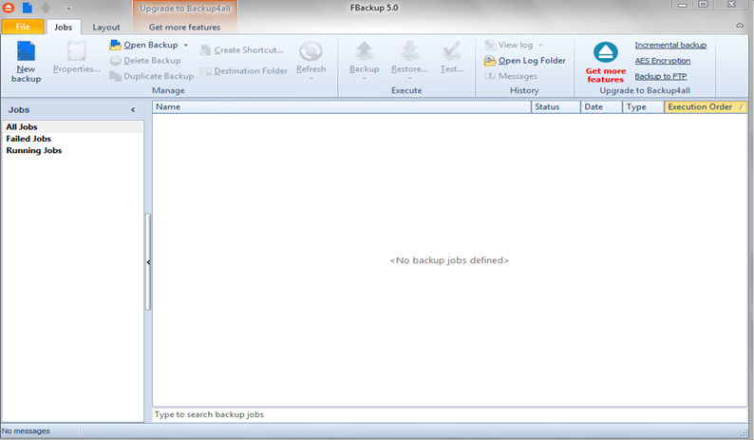754x440 pixels.
Task: Sort by Status column header
Action: click(x=556, y=106)
